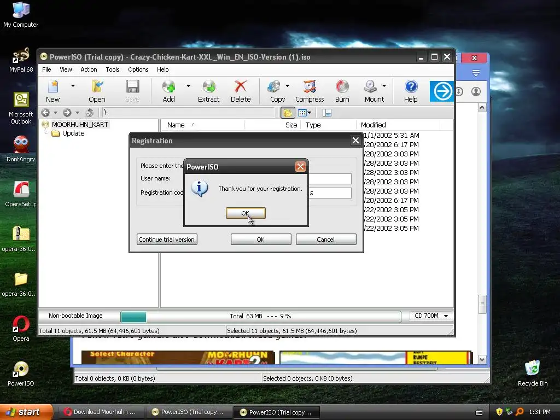Open the Recycle Bin desktop icon
Screen dimensions: 560x420
tap(533, 373)
